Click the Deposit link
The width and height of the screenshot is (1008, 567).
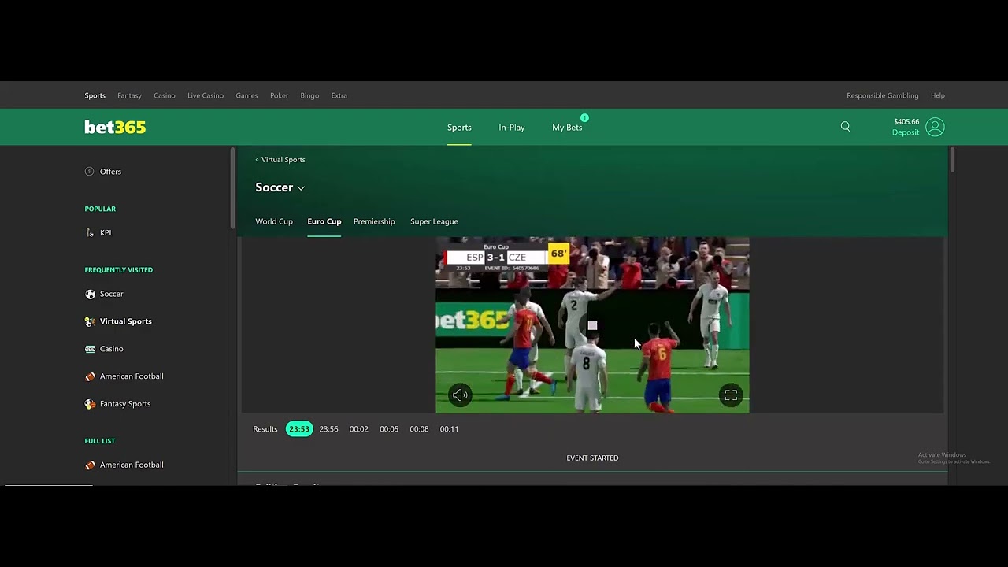pyautogui.click(x=906, y=132)
